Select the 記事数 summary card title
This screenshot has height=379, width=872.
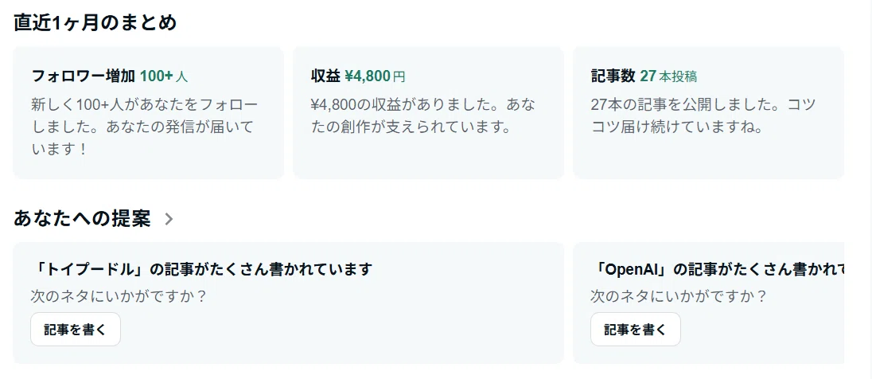613,76
